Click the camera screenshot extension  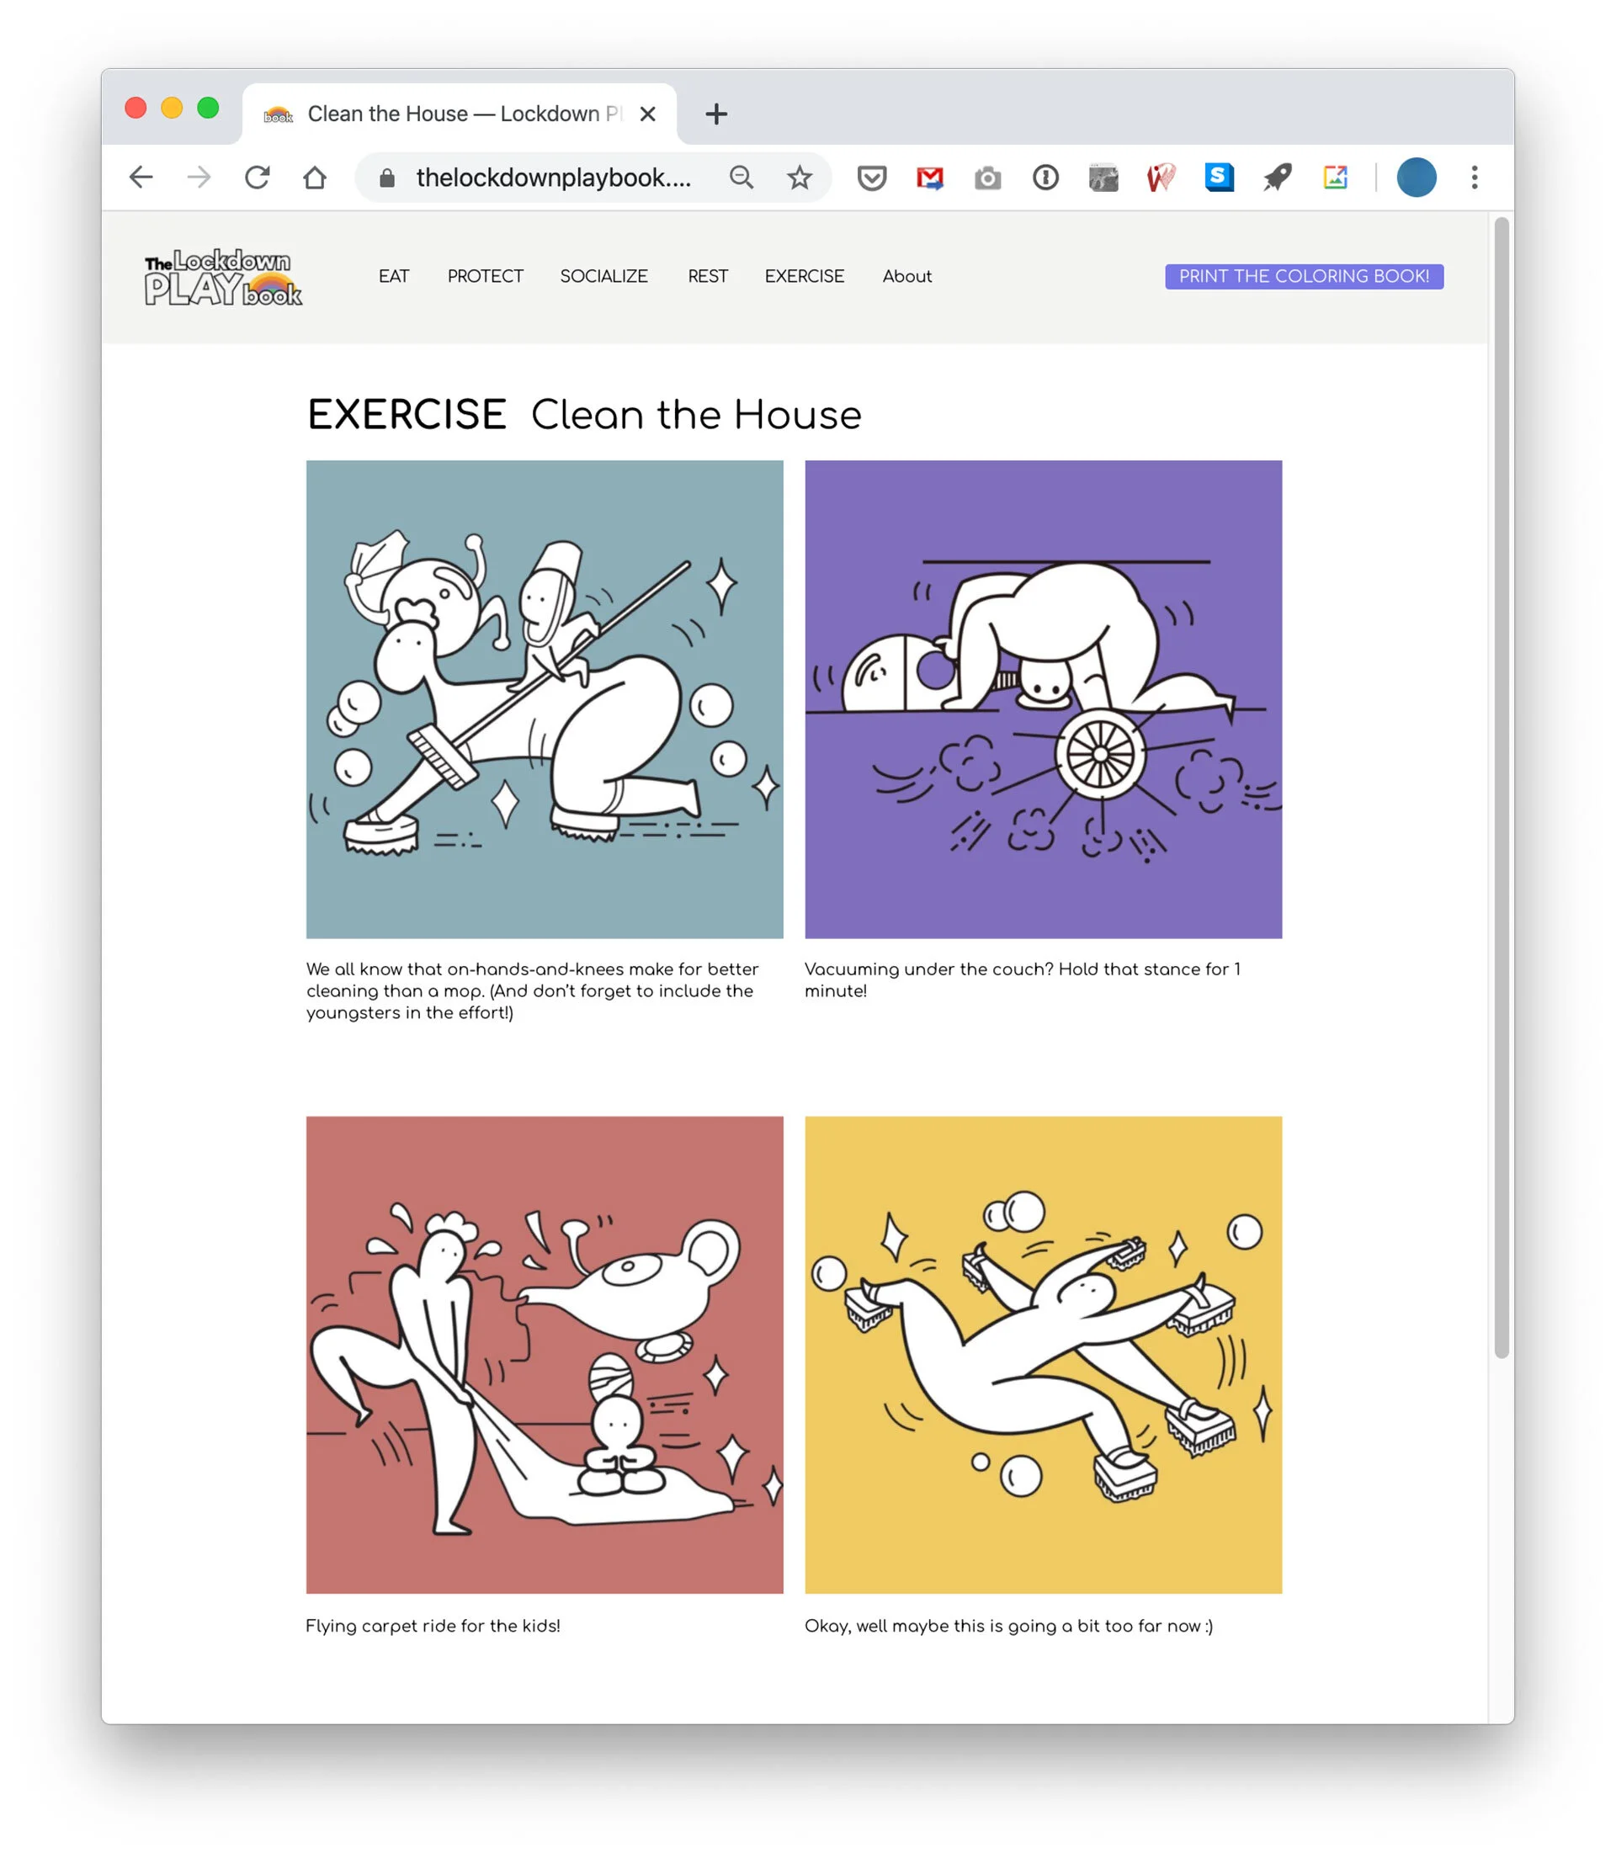987,178
